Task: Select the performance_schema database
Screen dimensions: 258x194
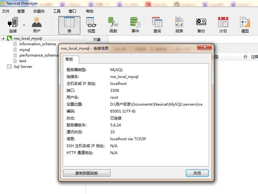Action: (x=39, y=55)
